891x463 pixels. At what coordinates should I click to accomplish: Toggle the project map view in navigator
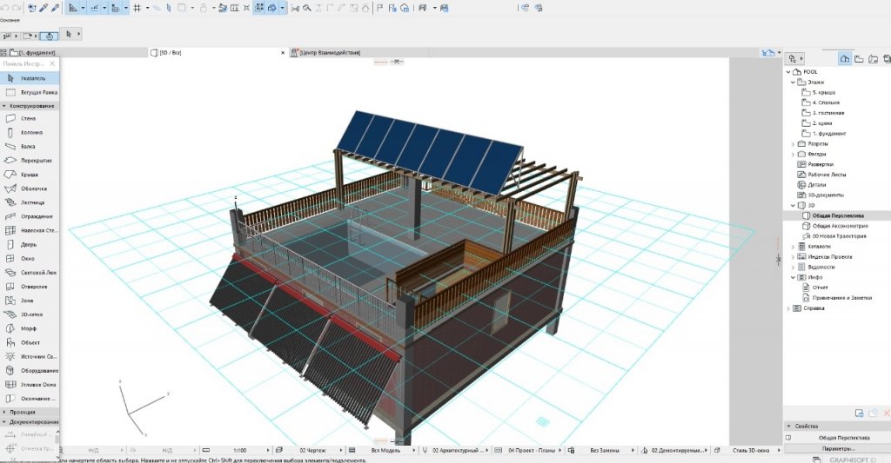coord(844,58)
